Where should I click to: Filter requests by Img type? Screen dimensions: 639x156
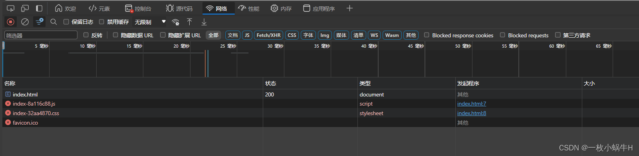(325, 35)
